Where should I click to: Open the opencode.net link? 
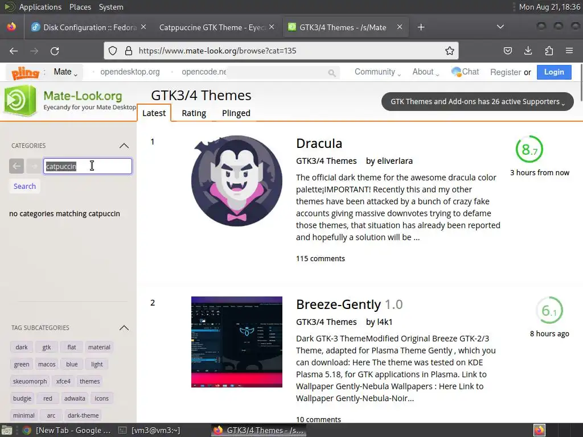204,72
